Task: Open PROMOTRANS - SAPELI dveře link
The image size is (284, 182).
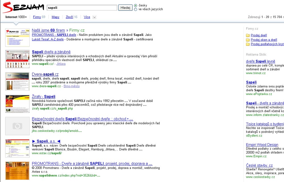Action: 54,35
